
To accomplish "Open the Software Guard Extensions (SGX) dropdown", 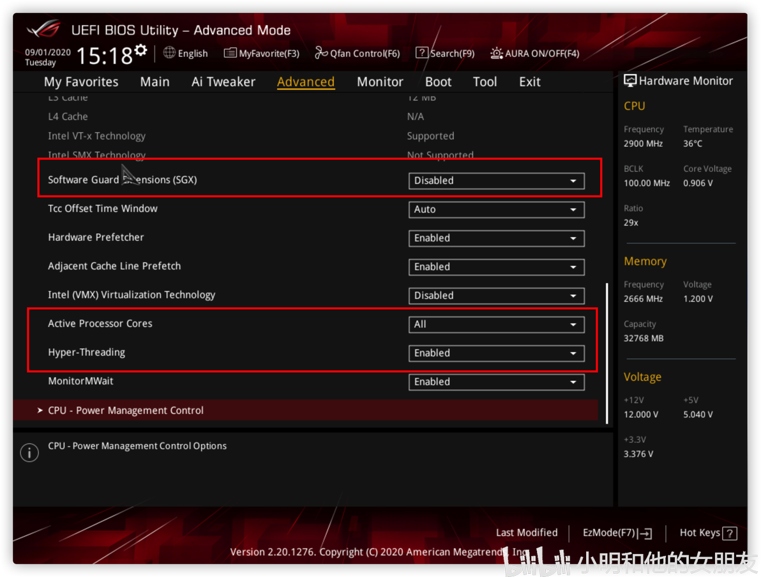I will [x=496, y=181].
